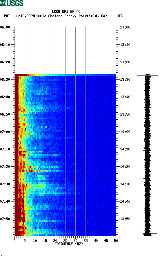The width and height of the screenshot is (160, 259).
Task: Click the 06:30 PDT time label
Action: point(5,80)
